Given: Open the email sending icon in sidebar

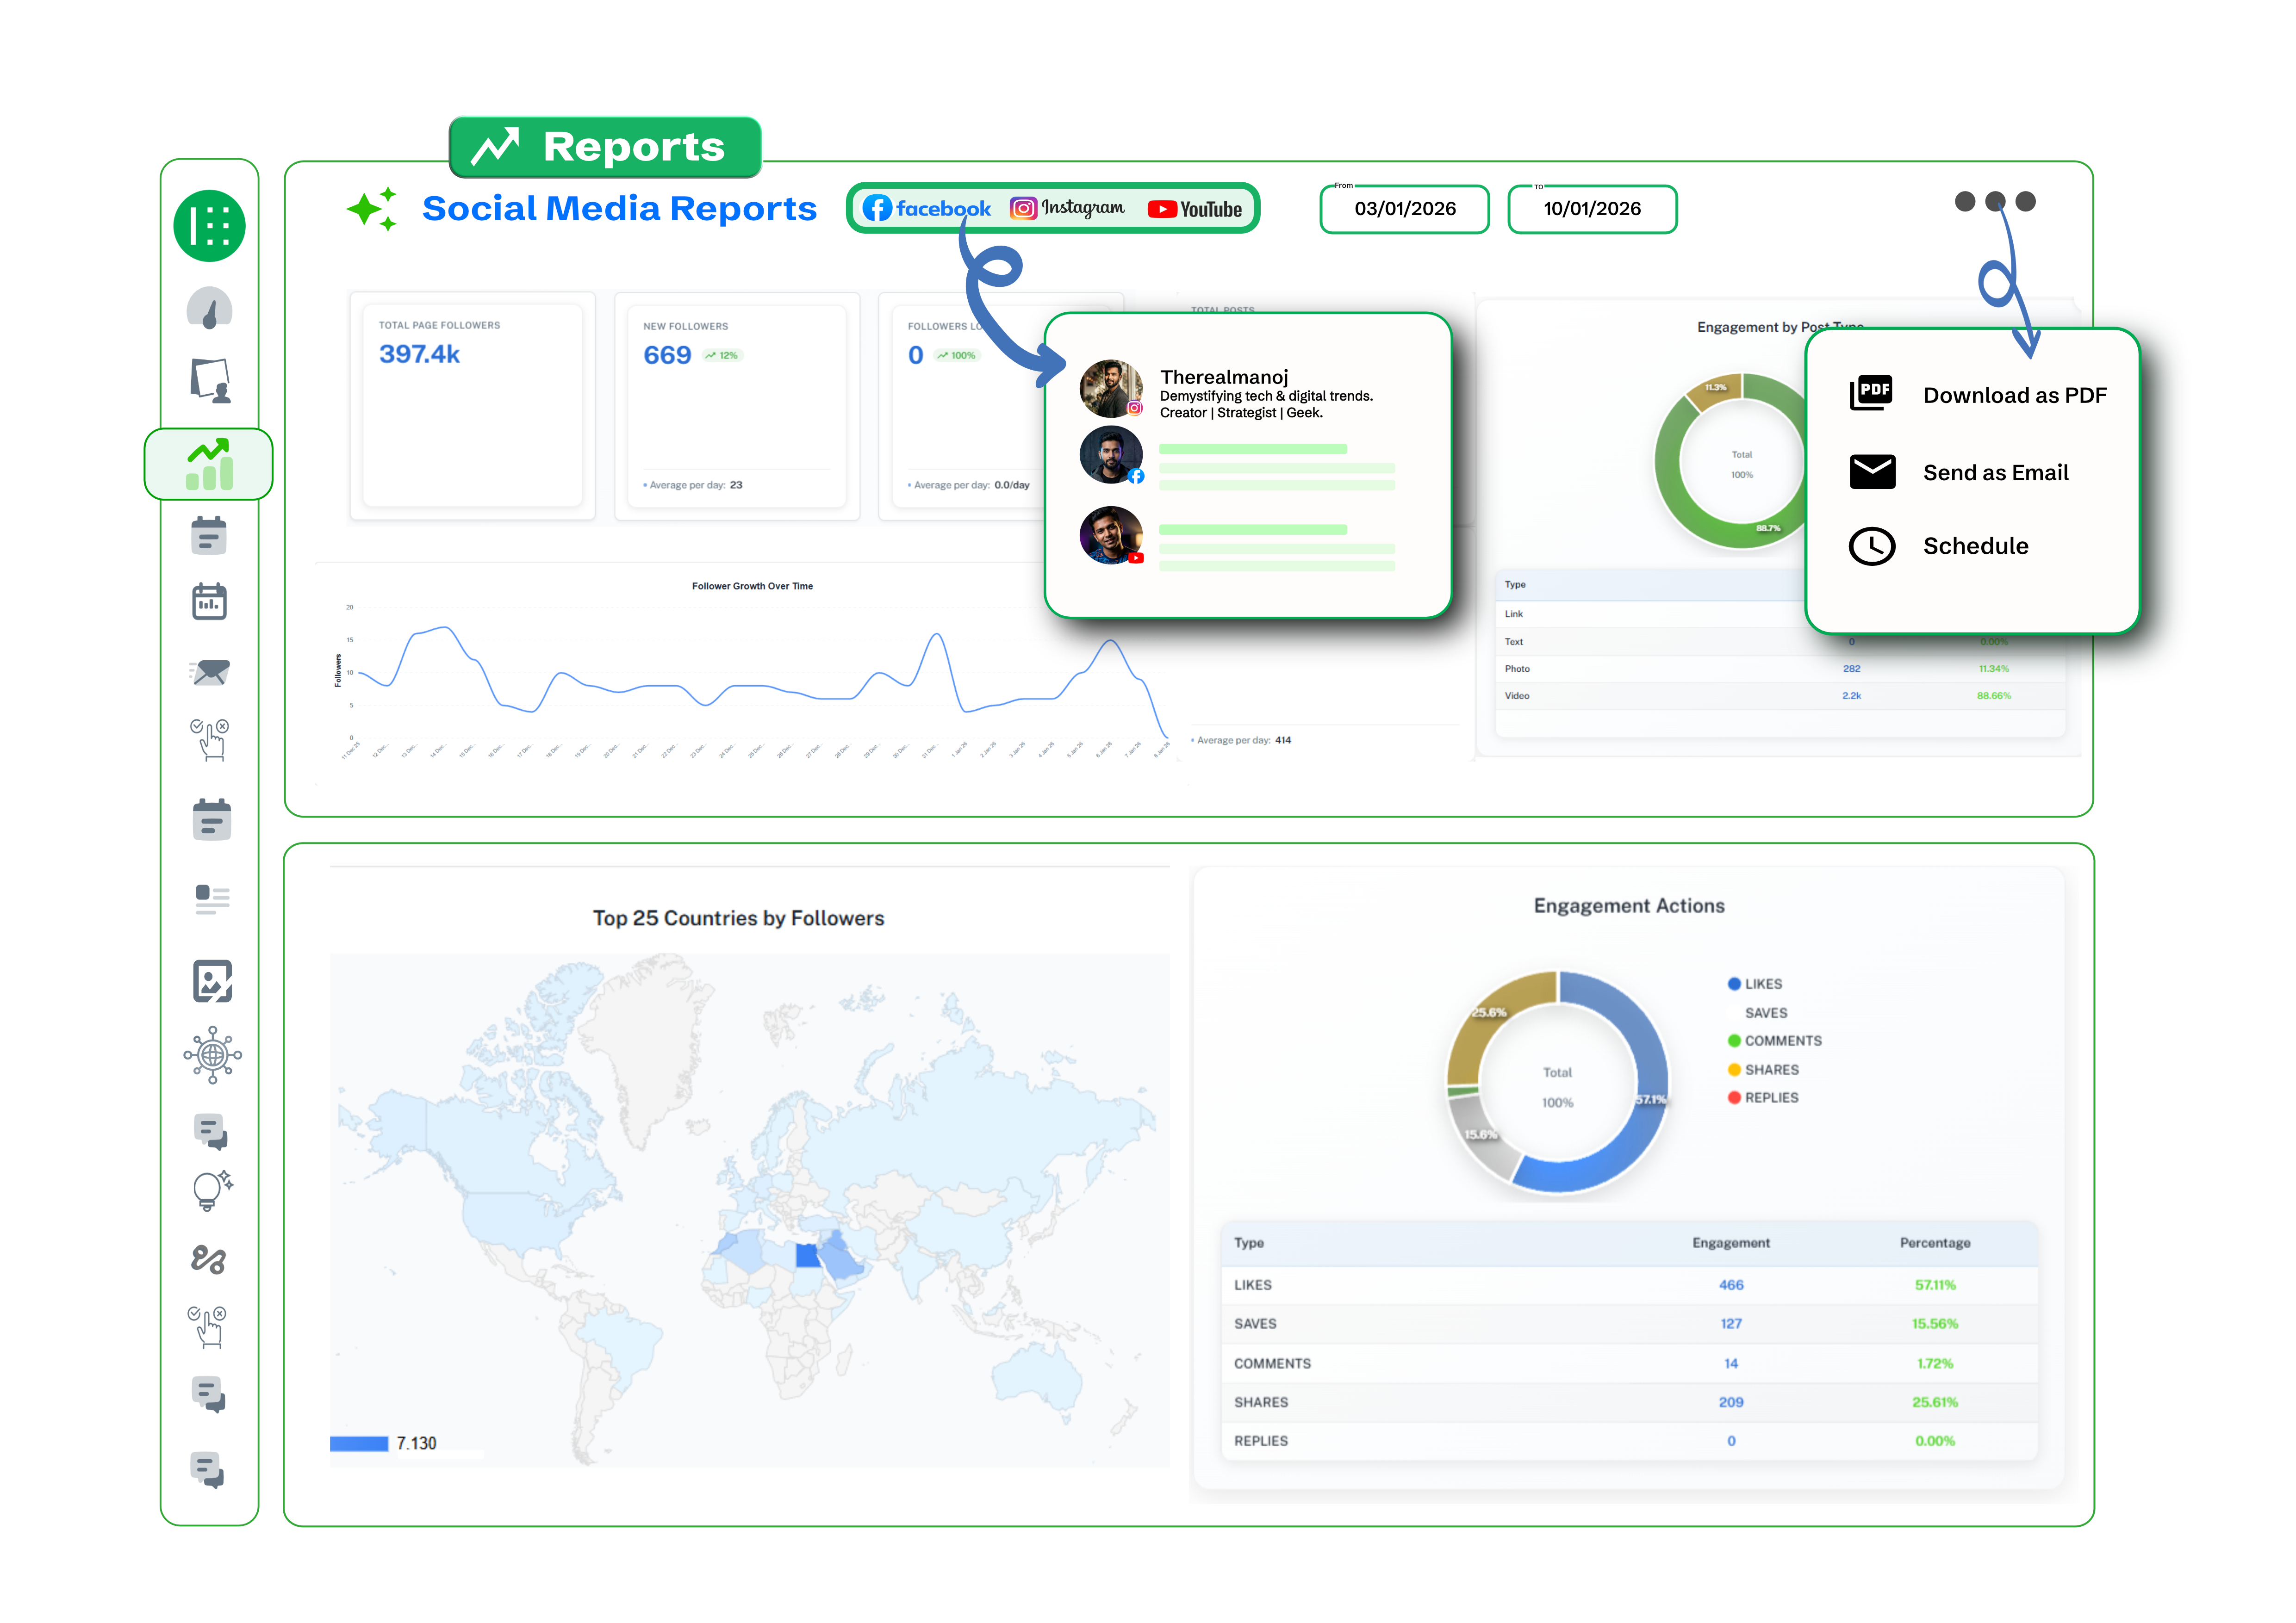Looking at the screenshot, I should click(x=209, y=672).
